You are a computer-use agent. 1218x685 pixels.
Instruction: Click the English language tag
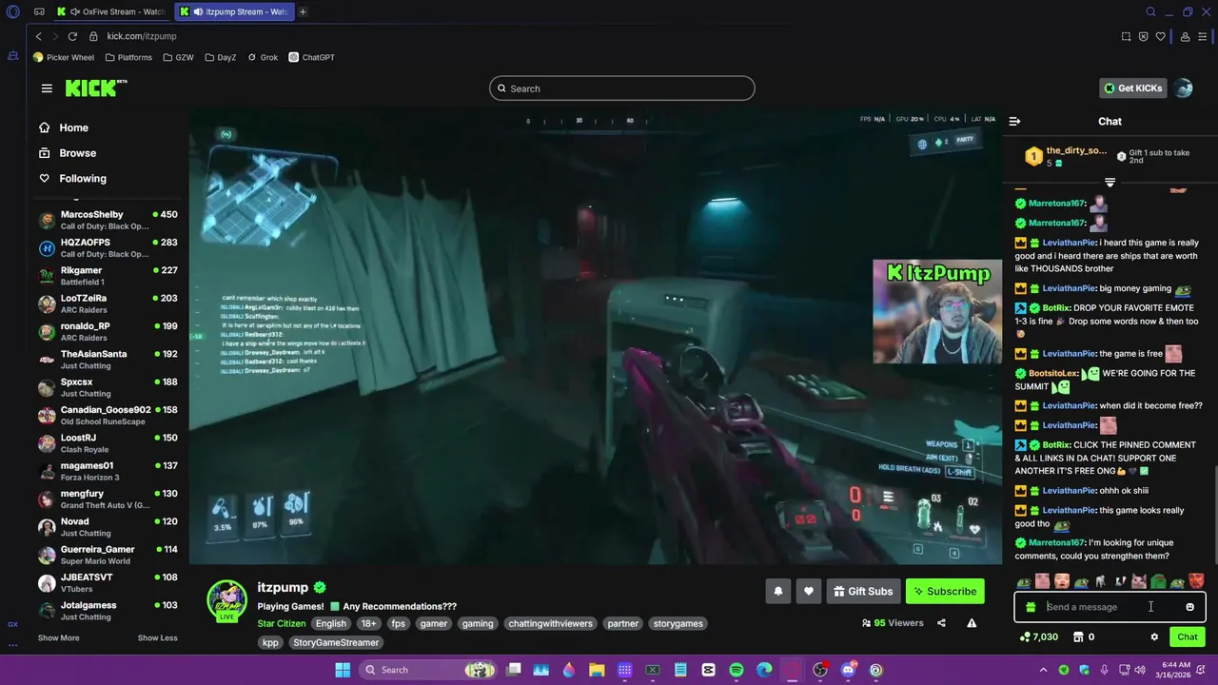(x=331, y=623)
